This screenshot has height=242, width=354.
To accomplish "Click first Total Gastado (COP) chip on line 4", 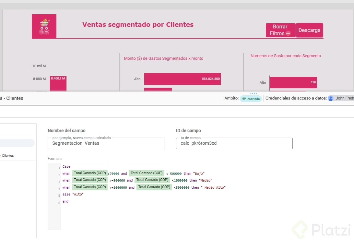I will click(x=90, y=187).
